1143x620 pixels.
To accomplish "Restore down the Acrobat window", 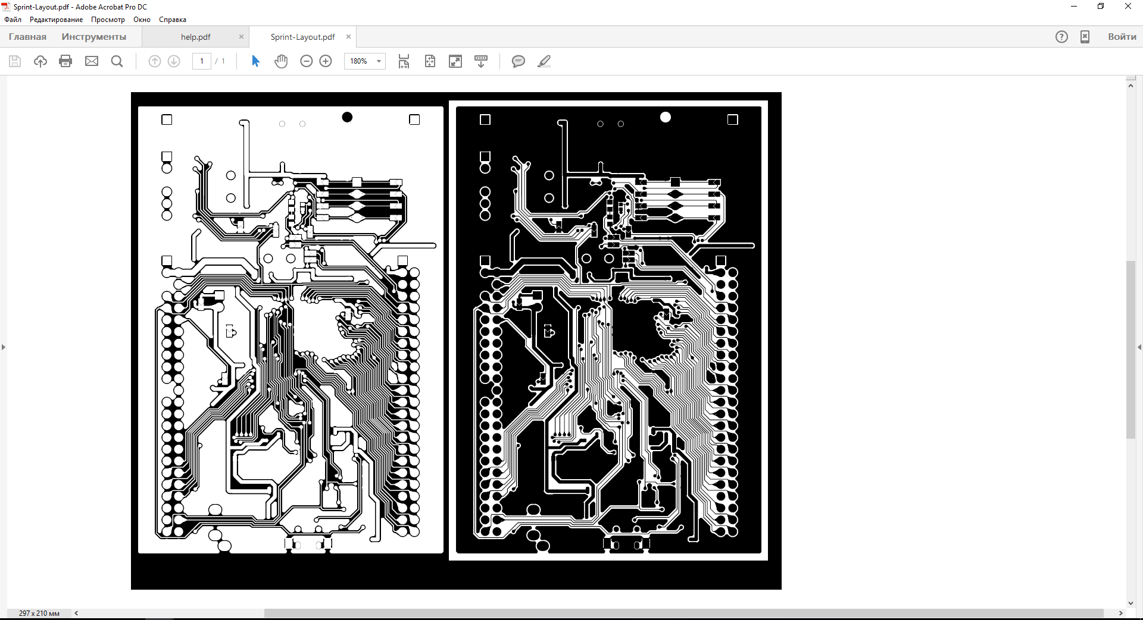I will [x=1101, y=7].
